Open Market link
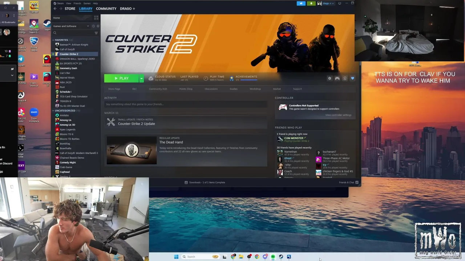 (x=277, y=89)
